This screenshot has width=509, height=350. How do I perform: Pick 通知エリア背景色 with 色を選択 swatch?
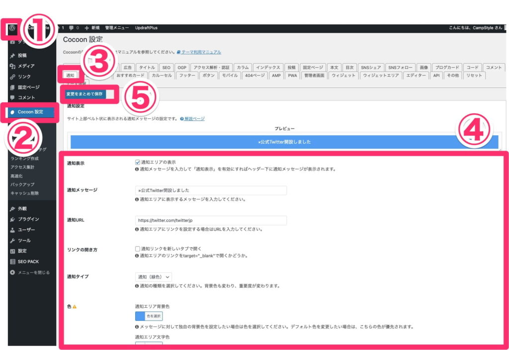(x=149, y=316)
